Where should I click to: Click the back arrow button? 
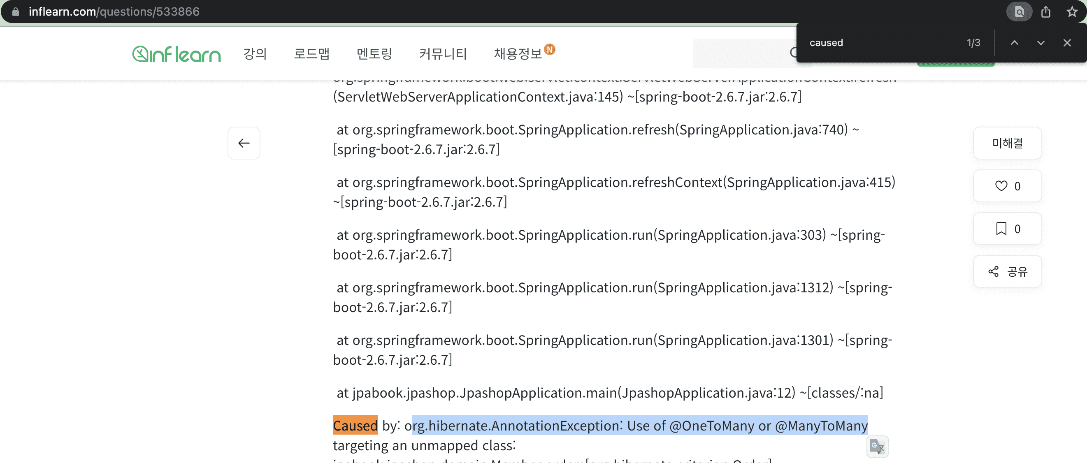pyautogui.click(x=244, y=143)
